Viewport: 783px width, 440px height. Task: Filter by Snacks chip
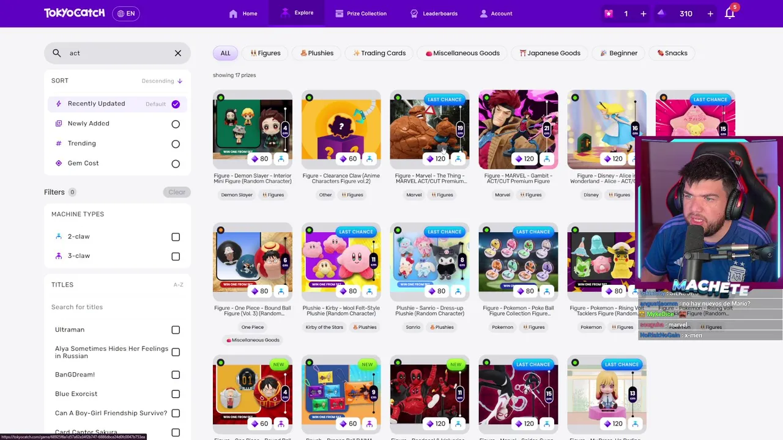click(672, 53)
